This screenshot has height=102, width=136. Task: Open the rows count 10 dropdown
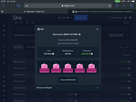click(128, 47)
